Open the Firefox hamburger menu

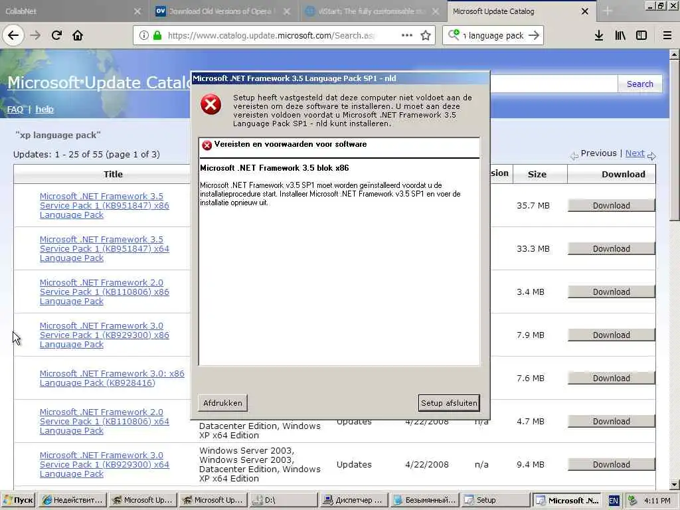(x=667, y=36)
